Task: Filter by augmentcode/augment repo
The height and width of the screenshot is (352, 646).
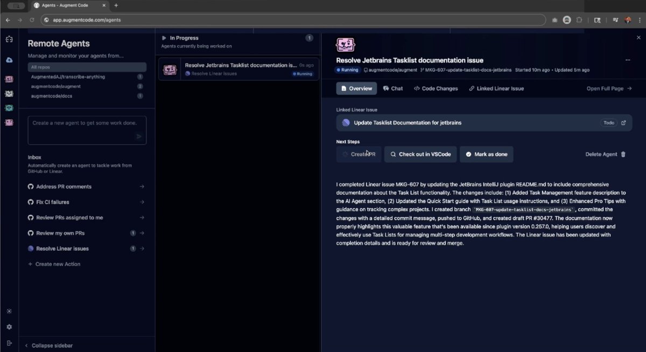Action: (x=87, y=86)
